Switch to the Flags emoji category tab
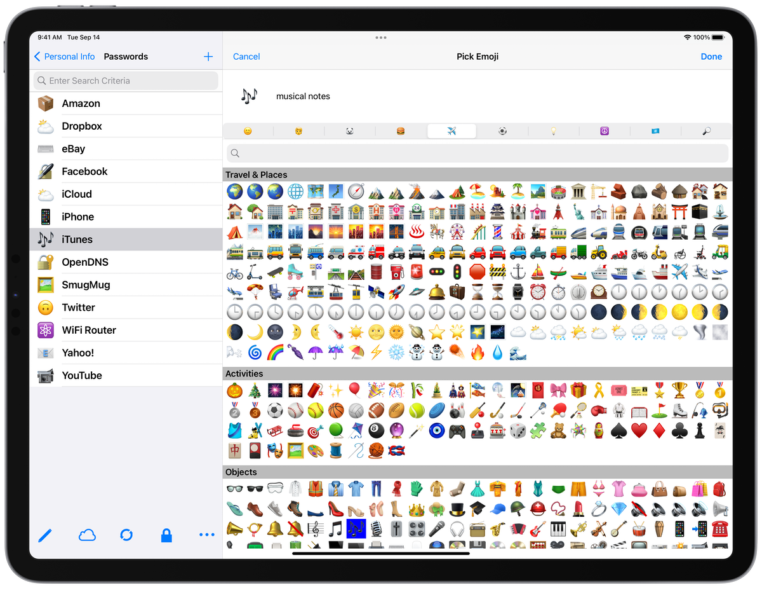This screenshot has height=590, width=762. 655,131
